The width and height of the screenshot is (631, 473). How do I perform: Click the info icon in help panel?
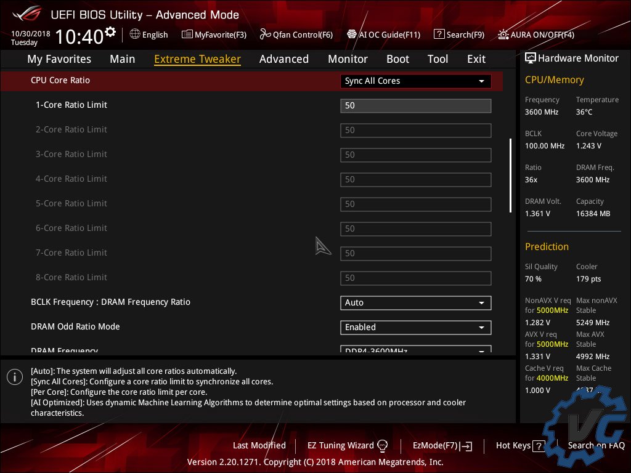point(15,377)
